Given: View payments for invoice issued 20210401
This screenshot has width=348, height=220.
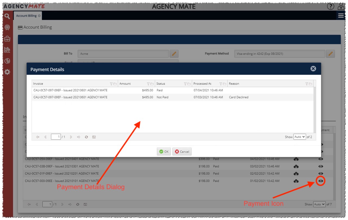Looking at the screenshot, I should pos(321,159).
